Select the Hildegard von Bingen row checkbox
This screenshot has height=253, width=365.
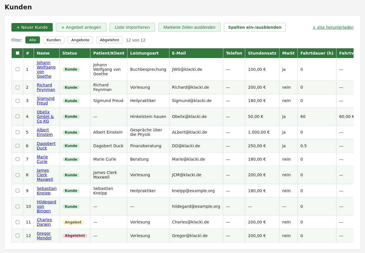(x=17, y=206)
